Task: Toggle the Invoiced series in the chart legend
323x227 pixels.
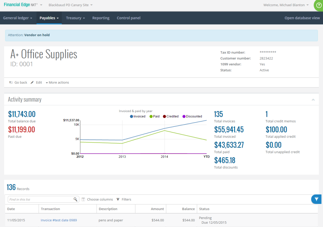Action: [139, 116]
